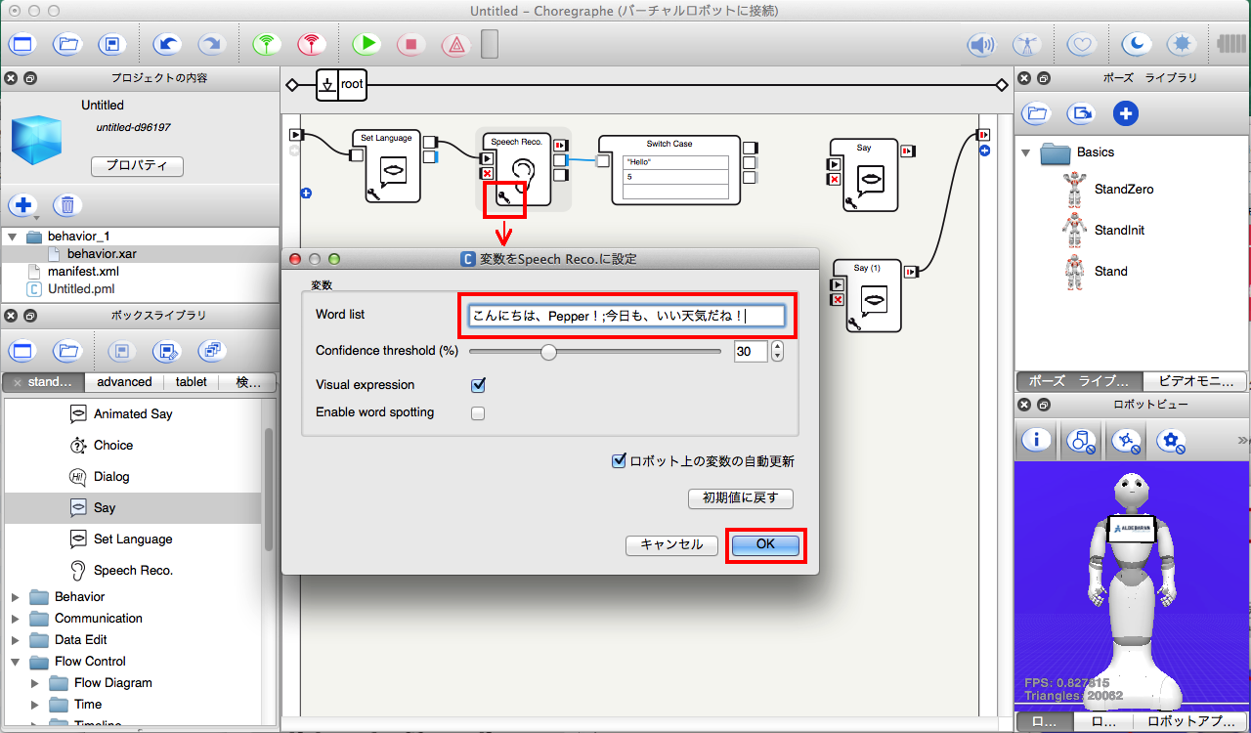Open a project with the toolbar folder icon
Image resolution: width=1251 pixels, height=733 pixels.
67,45
